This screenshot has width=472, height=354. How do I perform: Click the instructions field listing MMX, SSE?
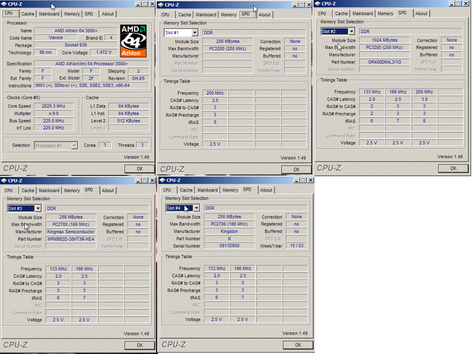coord(92,85)
